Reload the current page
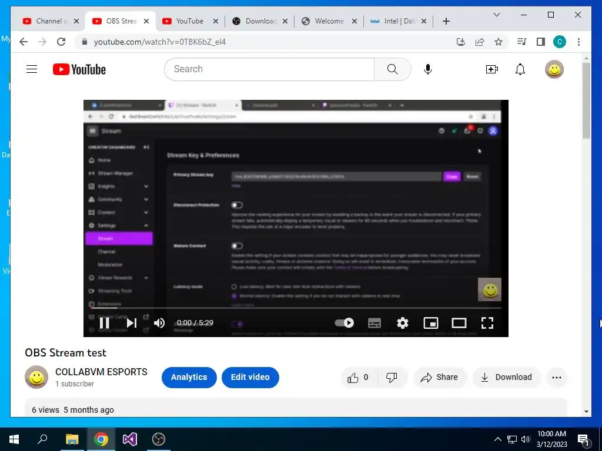This screenshot has height=451, width=602. pyautogui.click(x=61, y=42)
